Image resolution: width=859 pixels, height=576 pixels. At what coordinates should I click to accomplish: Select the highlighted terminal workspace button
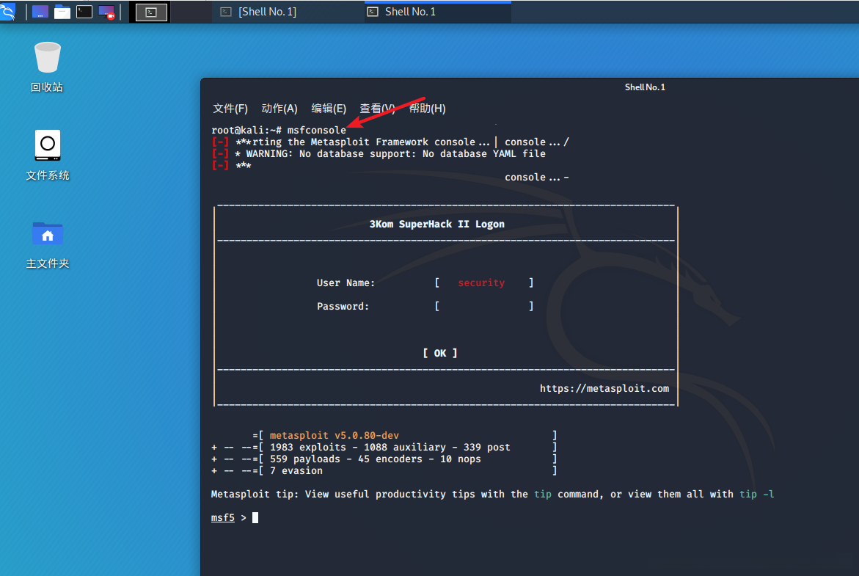151,12
